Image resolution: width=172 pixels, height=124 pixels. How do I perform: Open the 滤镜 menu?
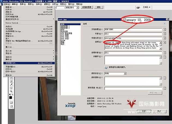tap(47, 4)
